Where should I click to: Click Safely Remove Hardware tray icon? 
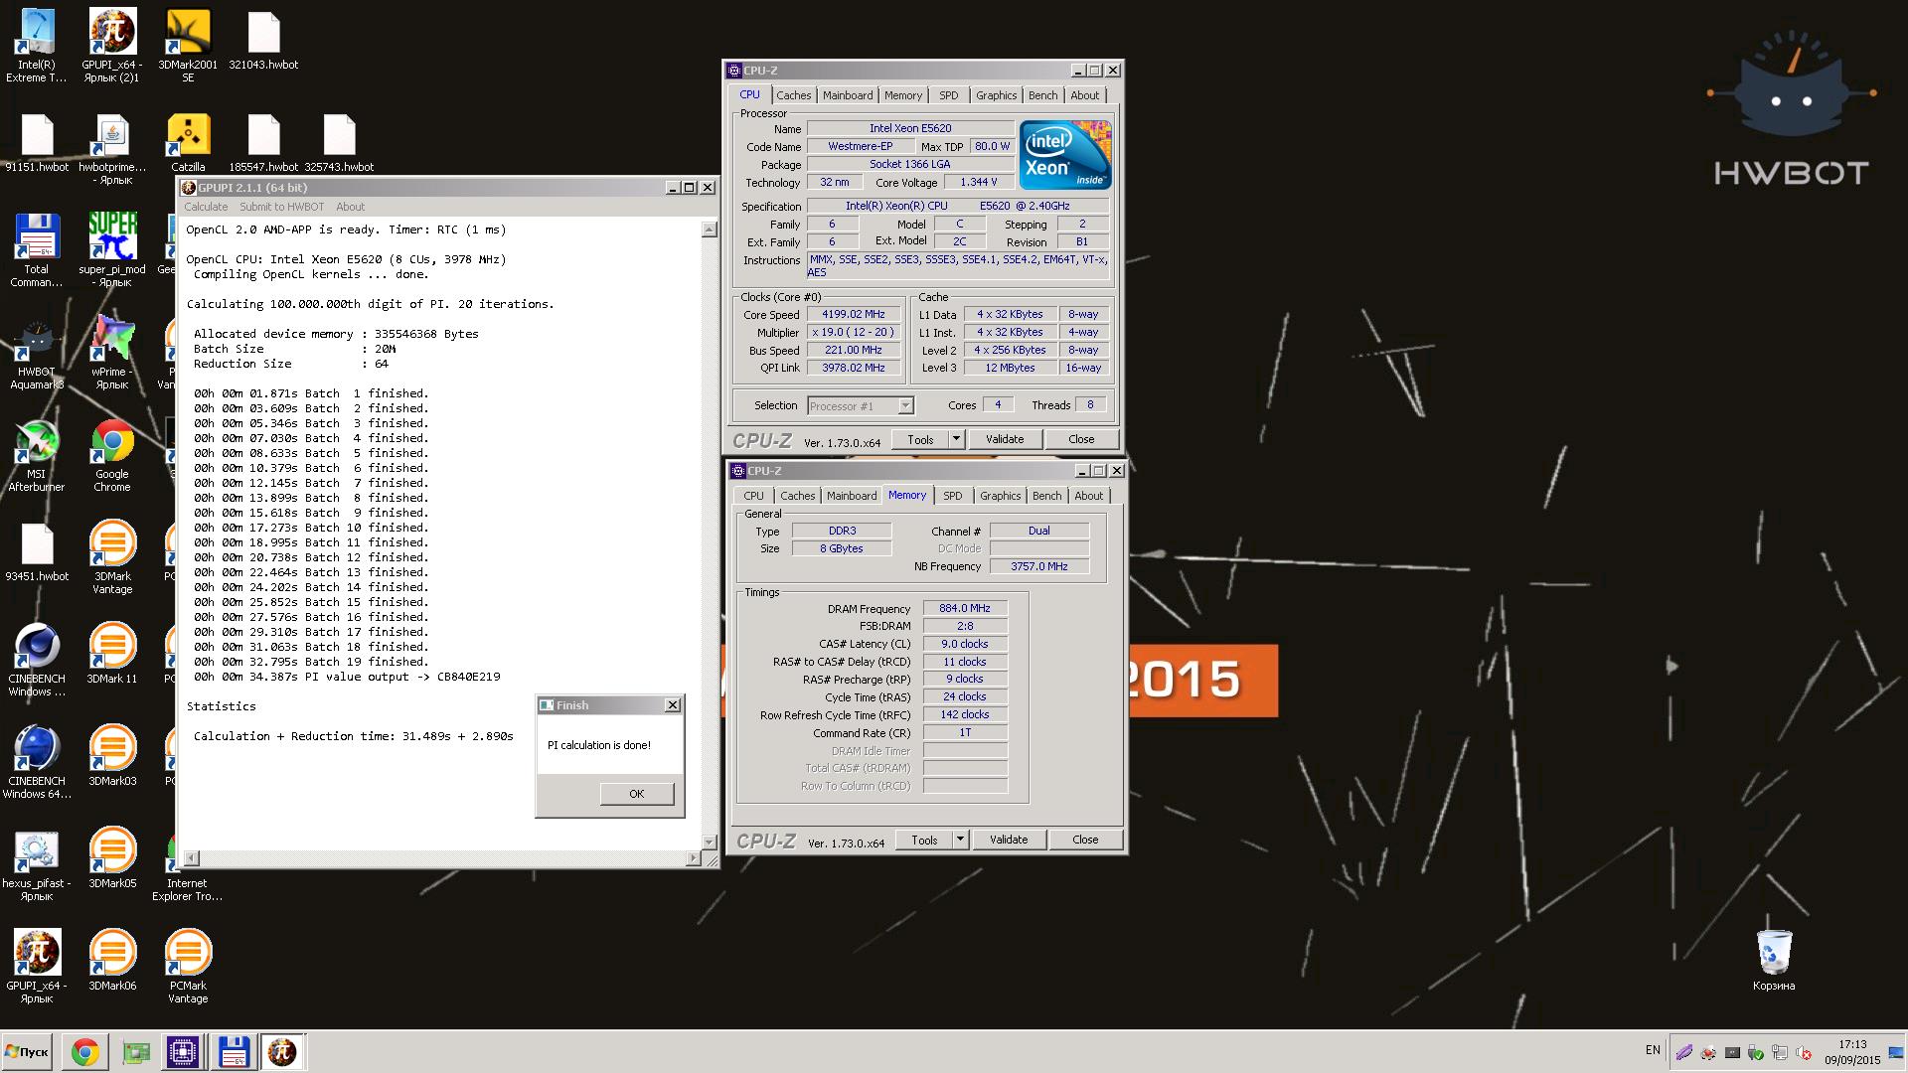[x=1756, y=1053]
